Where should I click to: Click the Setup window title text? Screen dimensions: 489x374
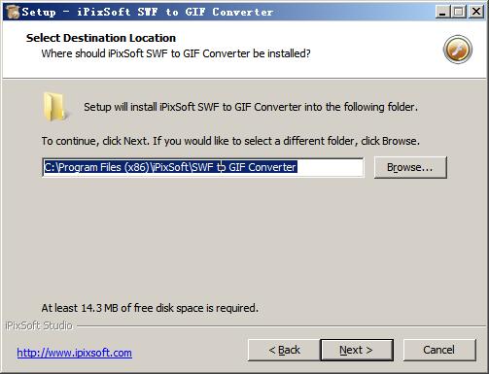148,12
